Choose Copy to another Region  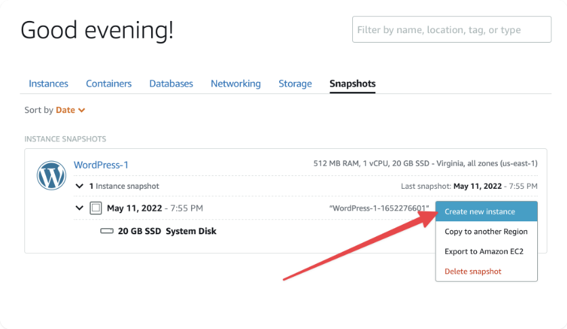tap(486, 232)
